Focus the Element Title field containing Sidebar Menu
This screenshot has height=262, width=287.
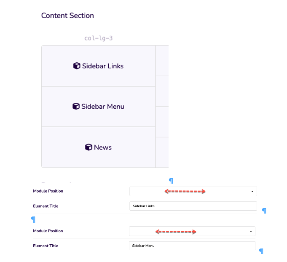192,246
